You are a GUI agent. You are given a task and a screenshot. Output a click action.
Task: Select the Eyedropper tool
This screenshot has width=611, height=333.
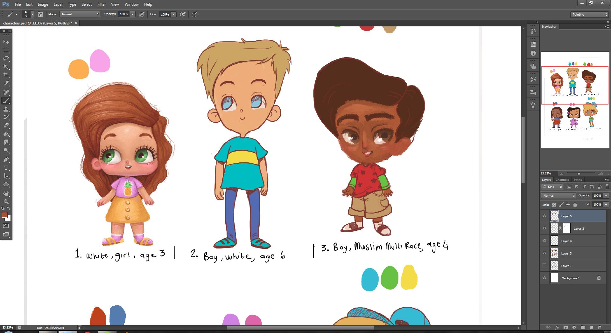pyautogui.click(x=6, y=84)
